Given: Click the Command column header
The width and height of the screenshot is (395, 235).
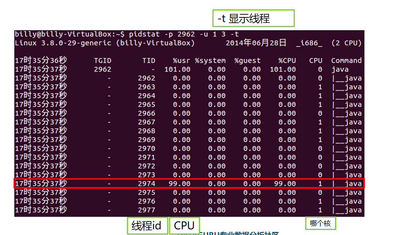Looking at the screenshot, I should coord(346,60).
